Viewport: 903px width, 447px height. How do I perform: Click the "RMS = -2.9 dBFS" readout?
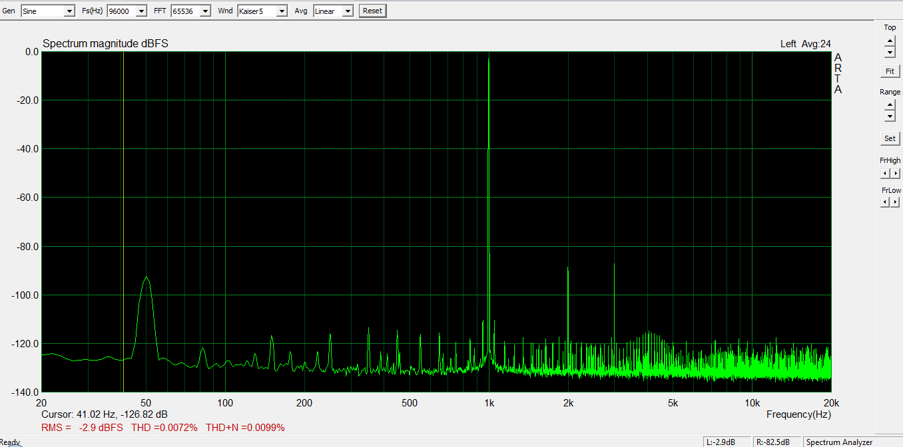tap(82, 428)
